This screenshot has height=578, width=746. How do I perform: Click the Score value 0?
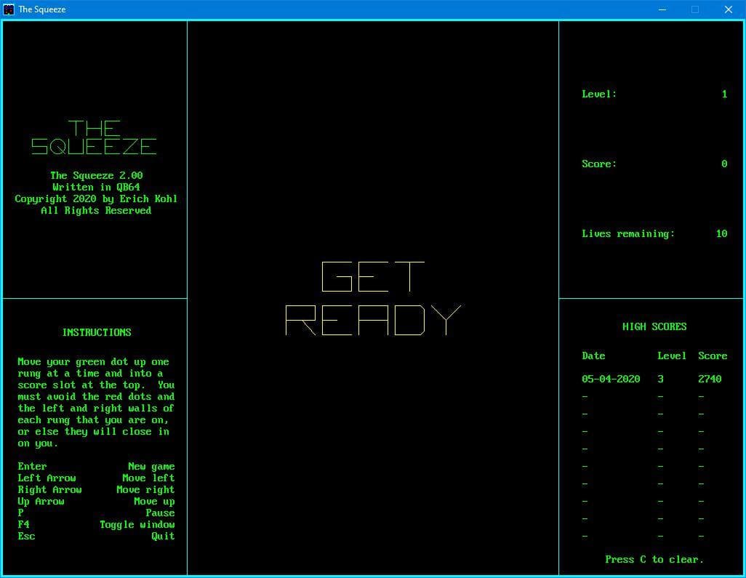pyautogui.click(x=724, y=164)
